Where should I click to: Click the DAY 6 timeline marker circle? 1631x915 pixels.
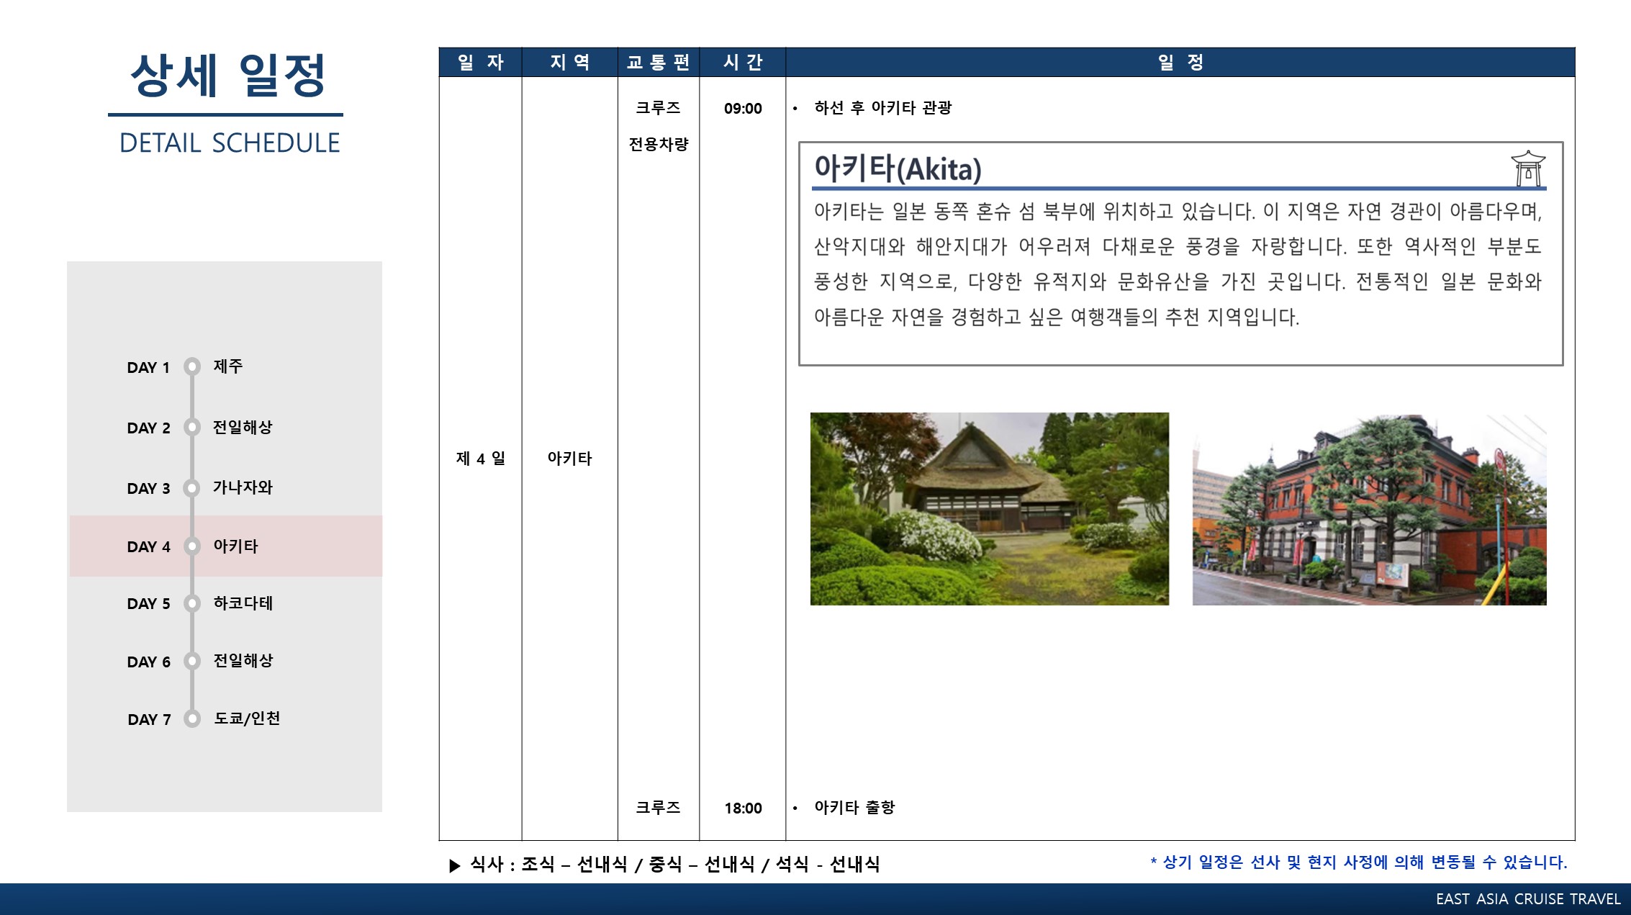(x=191, y=661)
